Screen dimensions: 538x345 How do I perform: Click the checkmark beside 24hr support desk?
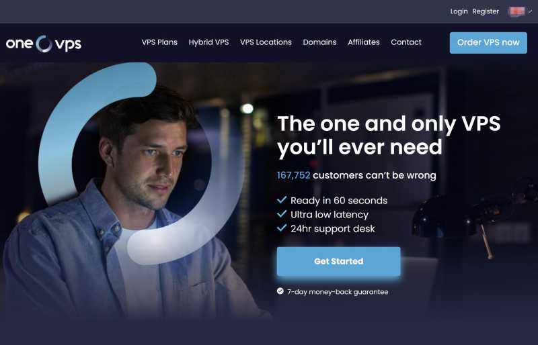click(282, 228)
